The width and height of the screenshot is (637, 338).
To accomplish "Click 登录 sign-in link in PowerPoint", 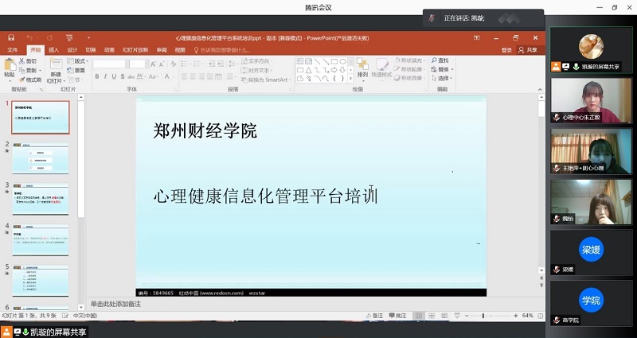I will pos(506,50).
